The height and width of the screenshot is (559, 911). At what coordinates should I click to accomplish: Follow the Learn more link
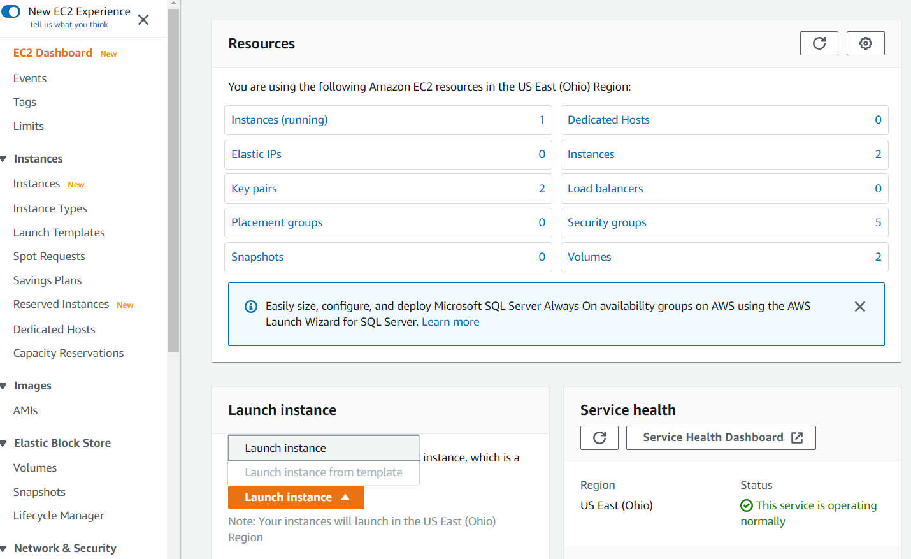coord(450,322)
